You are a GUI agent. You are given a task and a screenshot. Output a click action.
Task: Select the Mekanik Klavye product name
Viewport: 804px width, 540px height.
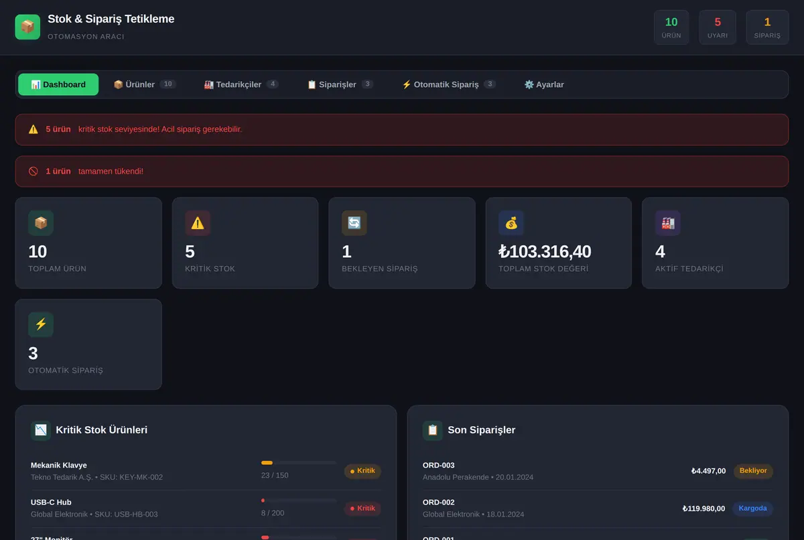pos(59,465)
